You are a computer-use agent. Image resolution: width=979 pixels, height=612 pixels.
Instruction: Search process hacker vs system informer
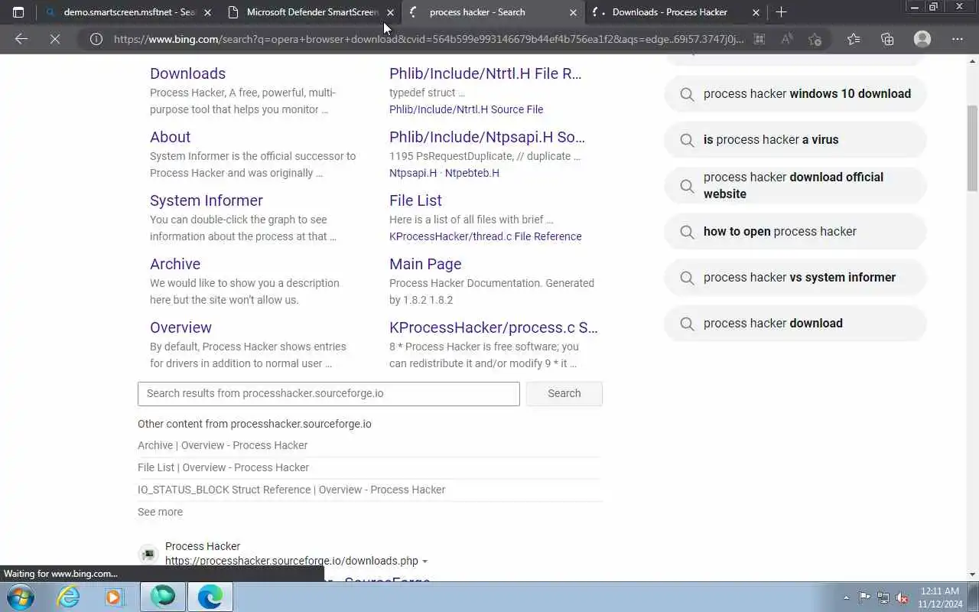point(795,278)
